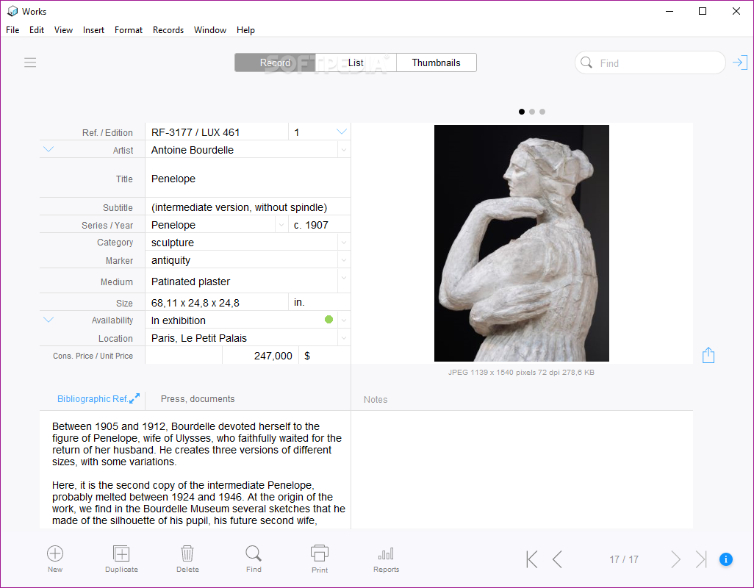The height and width of the screenshot is (588, 754).
Task: Open the Category dropdown
Action: (344, 243)
